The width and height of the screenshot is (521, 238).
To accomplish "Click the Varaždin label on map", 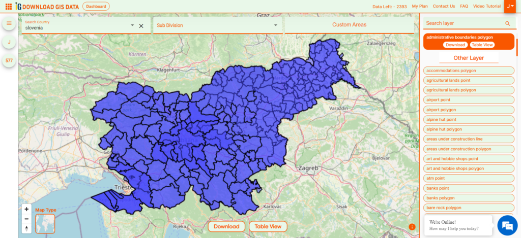I will click(338, 109).
